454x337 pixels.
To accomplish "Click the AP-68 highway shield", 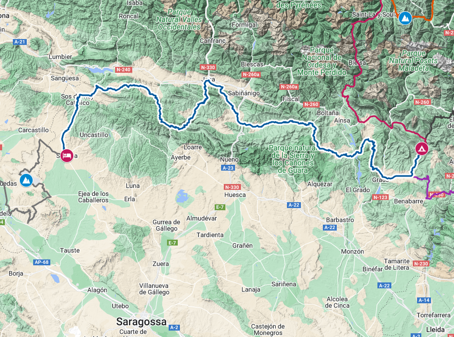I will point(42,262).
